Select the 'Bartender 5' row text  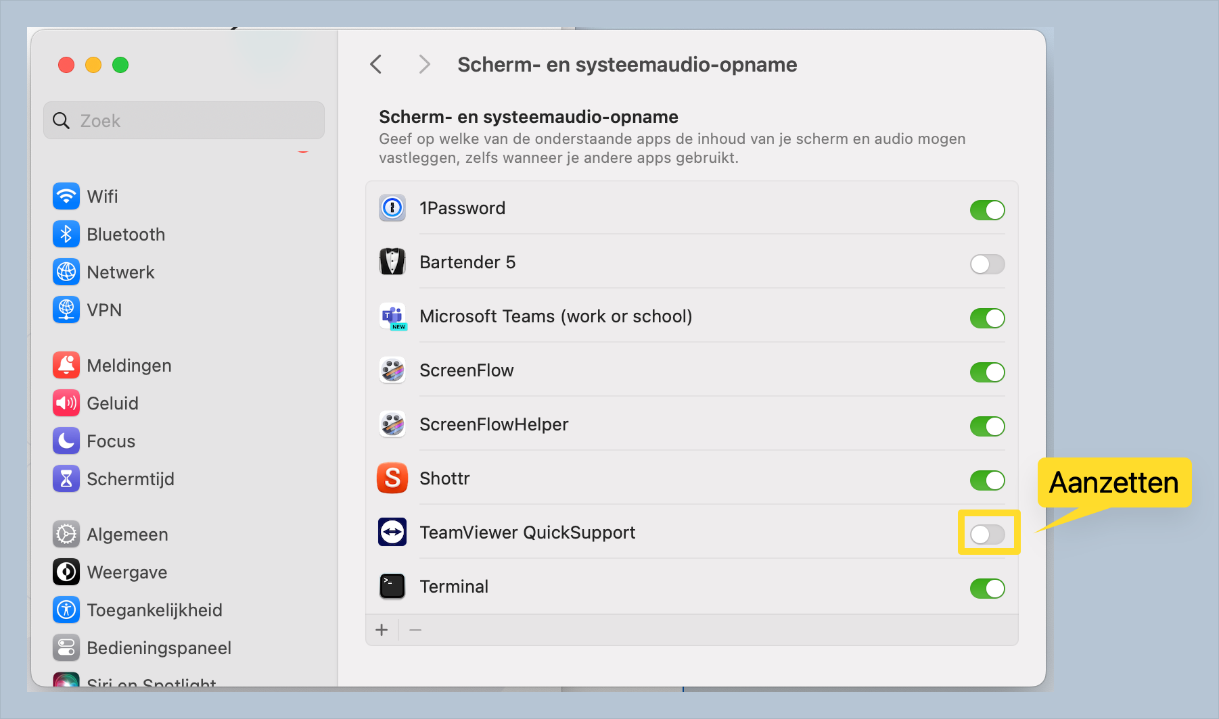point(467,262)
